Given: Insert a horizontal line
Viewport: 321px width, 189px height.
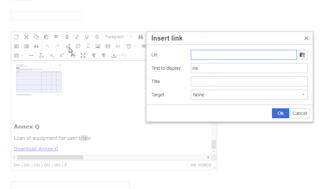Looking at the screenshot, I should (x=31, y=55).
